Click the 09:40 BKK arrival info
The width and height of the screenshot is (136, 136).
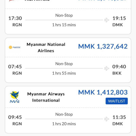click(119, 70)
